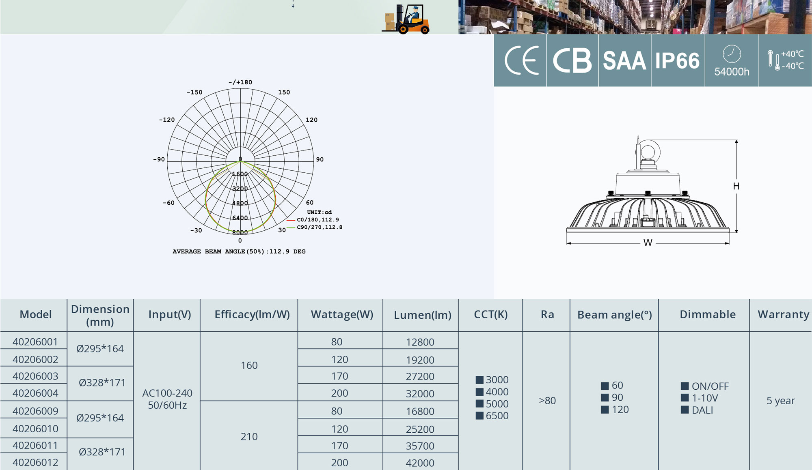Screen dimensions: 812x470
Task: Tick the DALI dimmable checkbox
Action: coord(685,410)
